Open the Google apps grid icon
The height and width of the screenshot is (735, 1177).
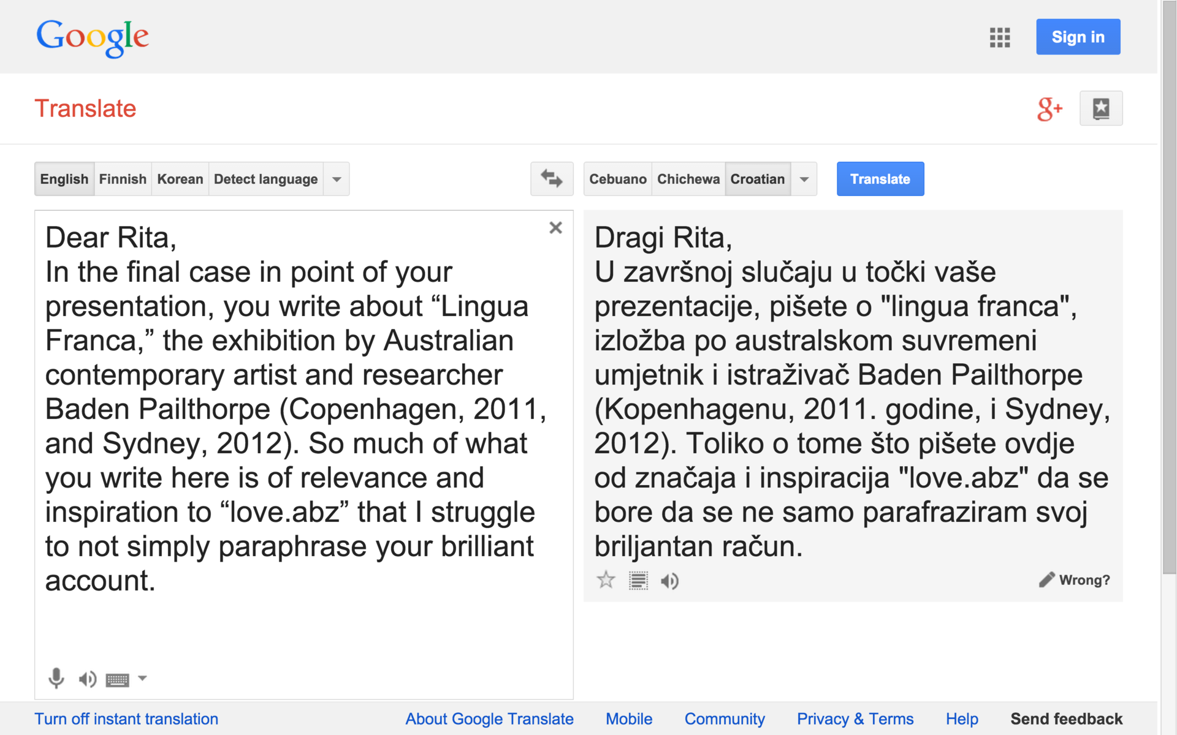pyautogui.click(x=999, y=37)
